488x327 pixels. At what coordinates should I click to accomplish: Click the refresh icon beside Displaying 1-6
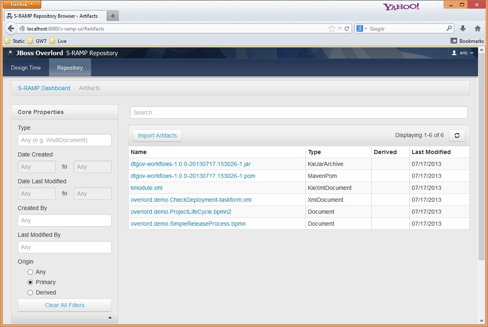click(x=457, y=135)
